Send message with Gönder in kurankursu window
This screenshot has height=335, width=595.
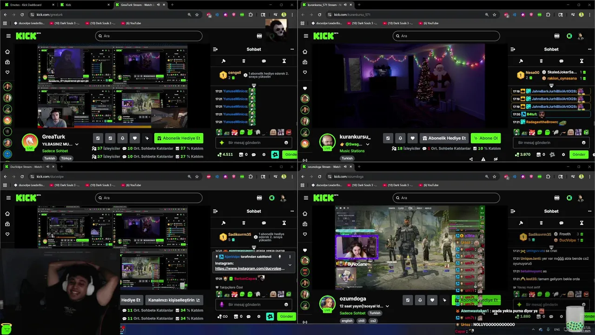click(x=579, y=154)
